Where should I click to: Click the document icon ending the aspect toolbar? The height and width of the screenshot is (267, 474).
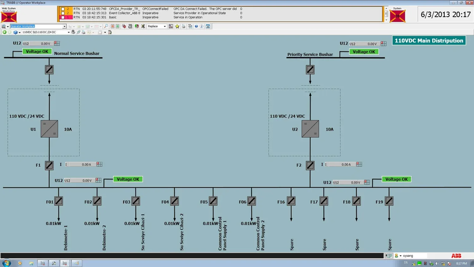tap(110, 32)
